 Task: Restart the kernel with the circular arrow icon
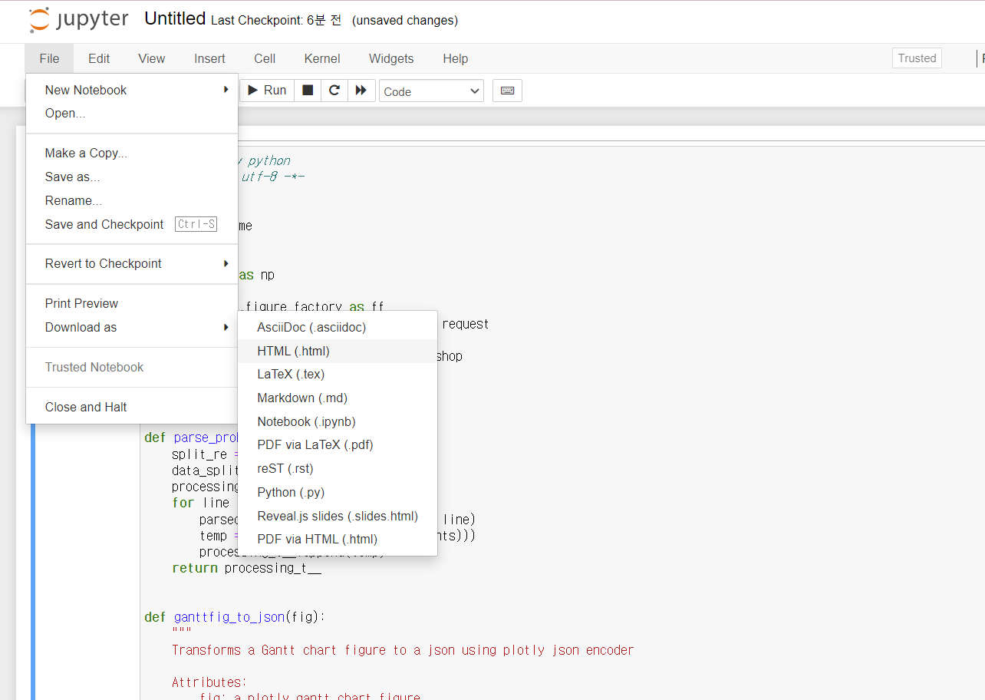(x=334, y=91)
